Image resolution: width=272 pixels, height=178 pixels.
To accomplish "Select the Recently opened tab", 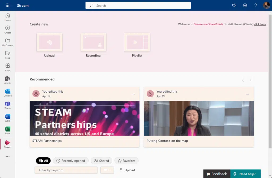I will click(71, 161).
